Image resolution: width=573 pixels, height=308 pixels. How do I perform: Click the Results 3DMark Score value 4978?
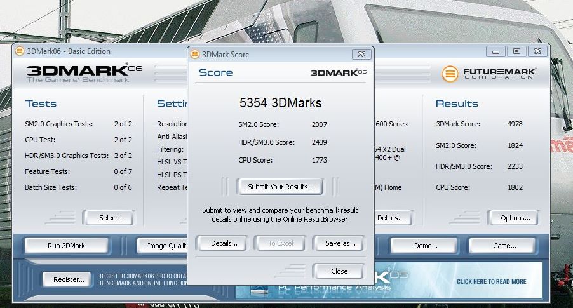[515, 124]
